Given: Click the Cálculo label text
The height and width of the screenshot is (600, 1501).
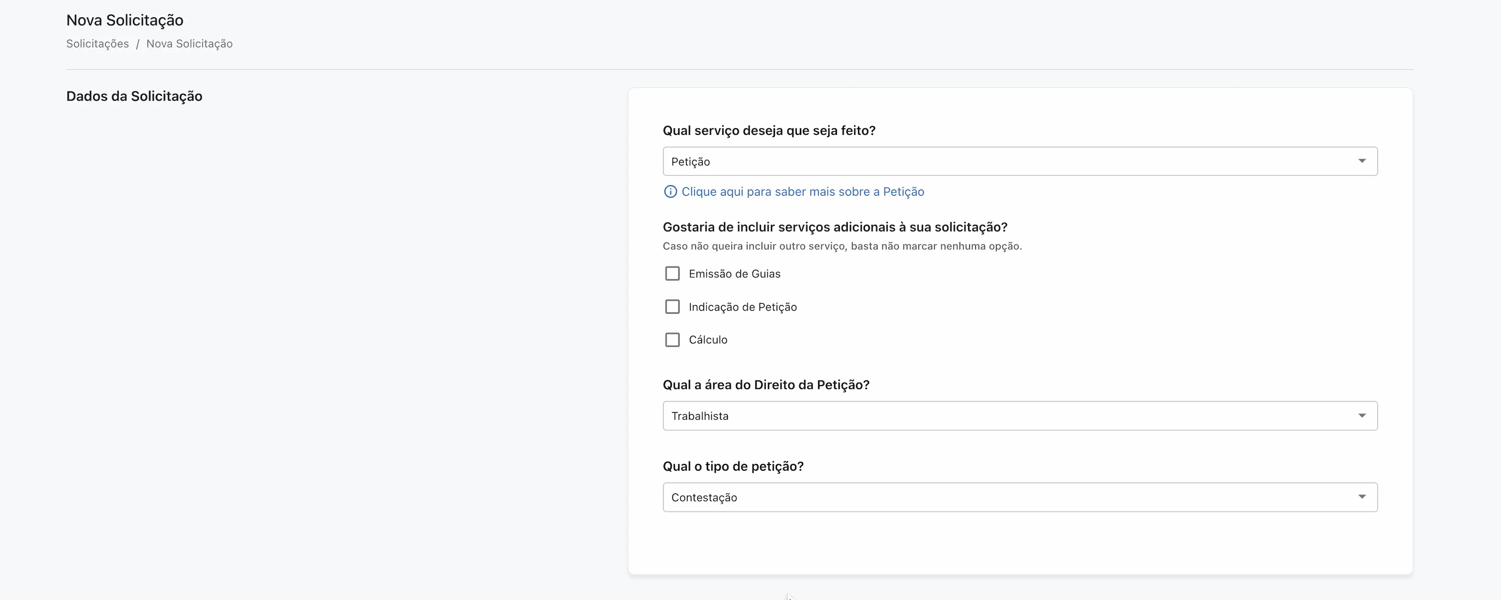Looking at the screenshot, I should click(x=708, y=339).
